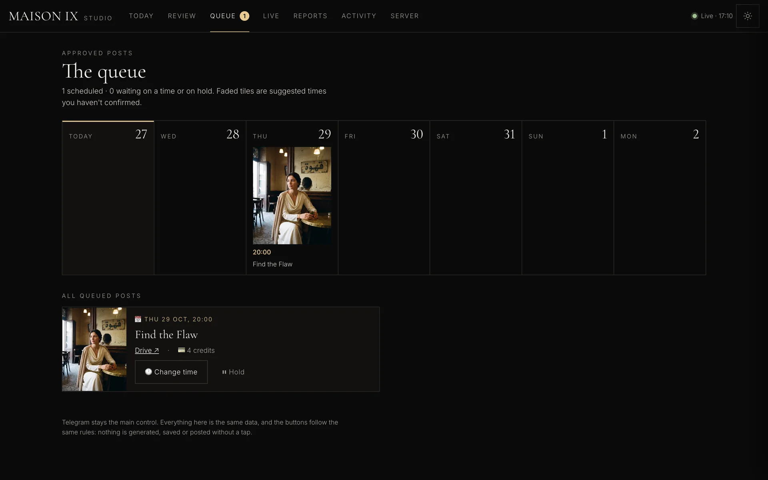
Task: Switch to the Activity tab
Action: coord(359,16)
